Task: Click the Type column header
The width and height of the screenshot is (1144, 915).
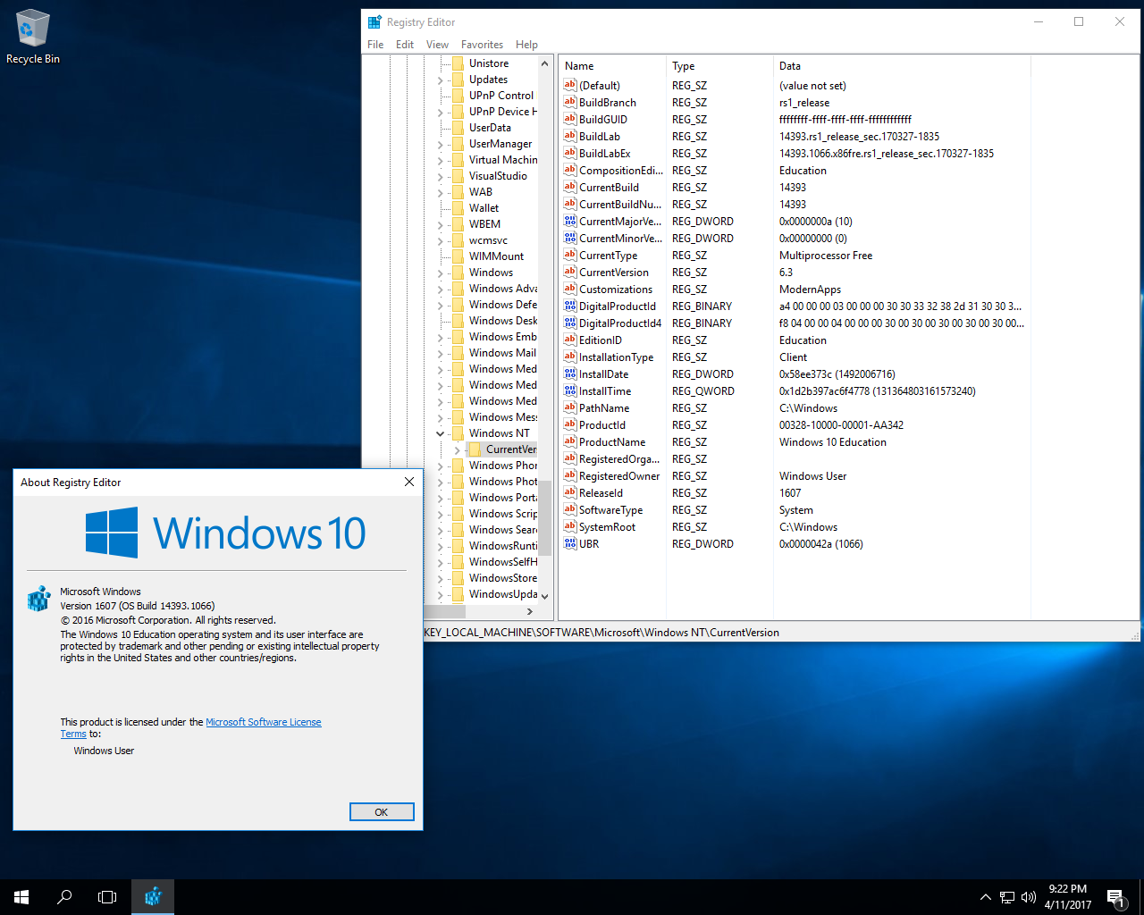Action: click(719, 66)
